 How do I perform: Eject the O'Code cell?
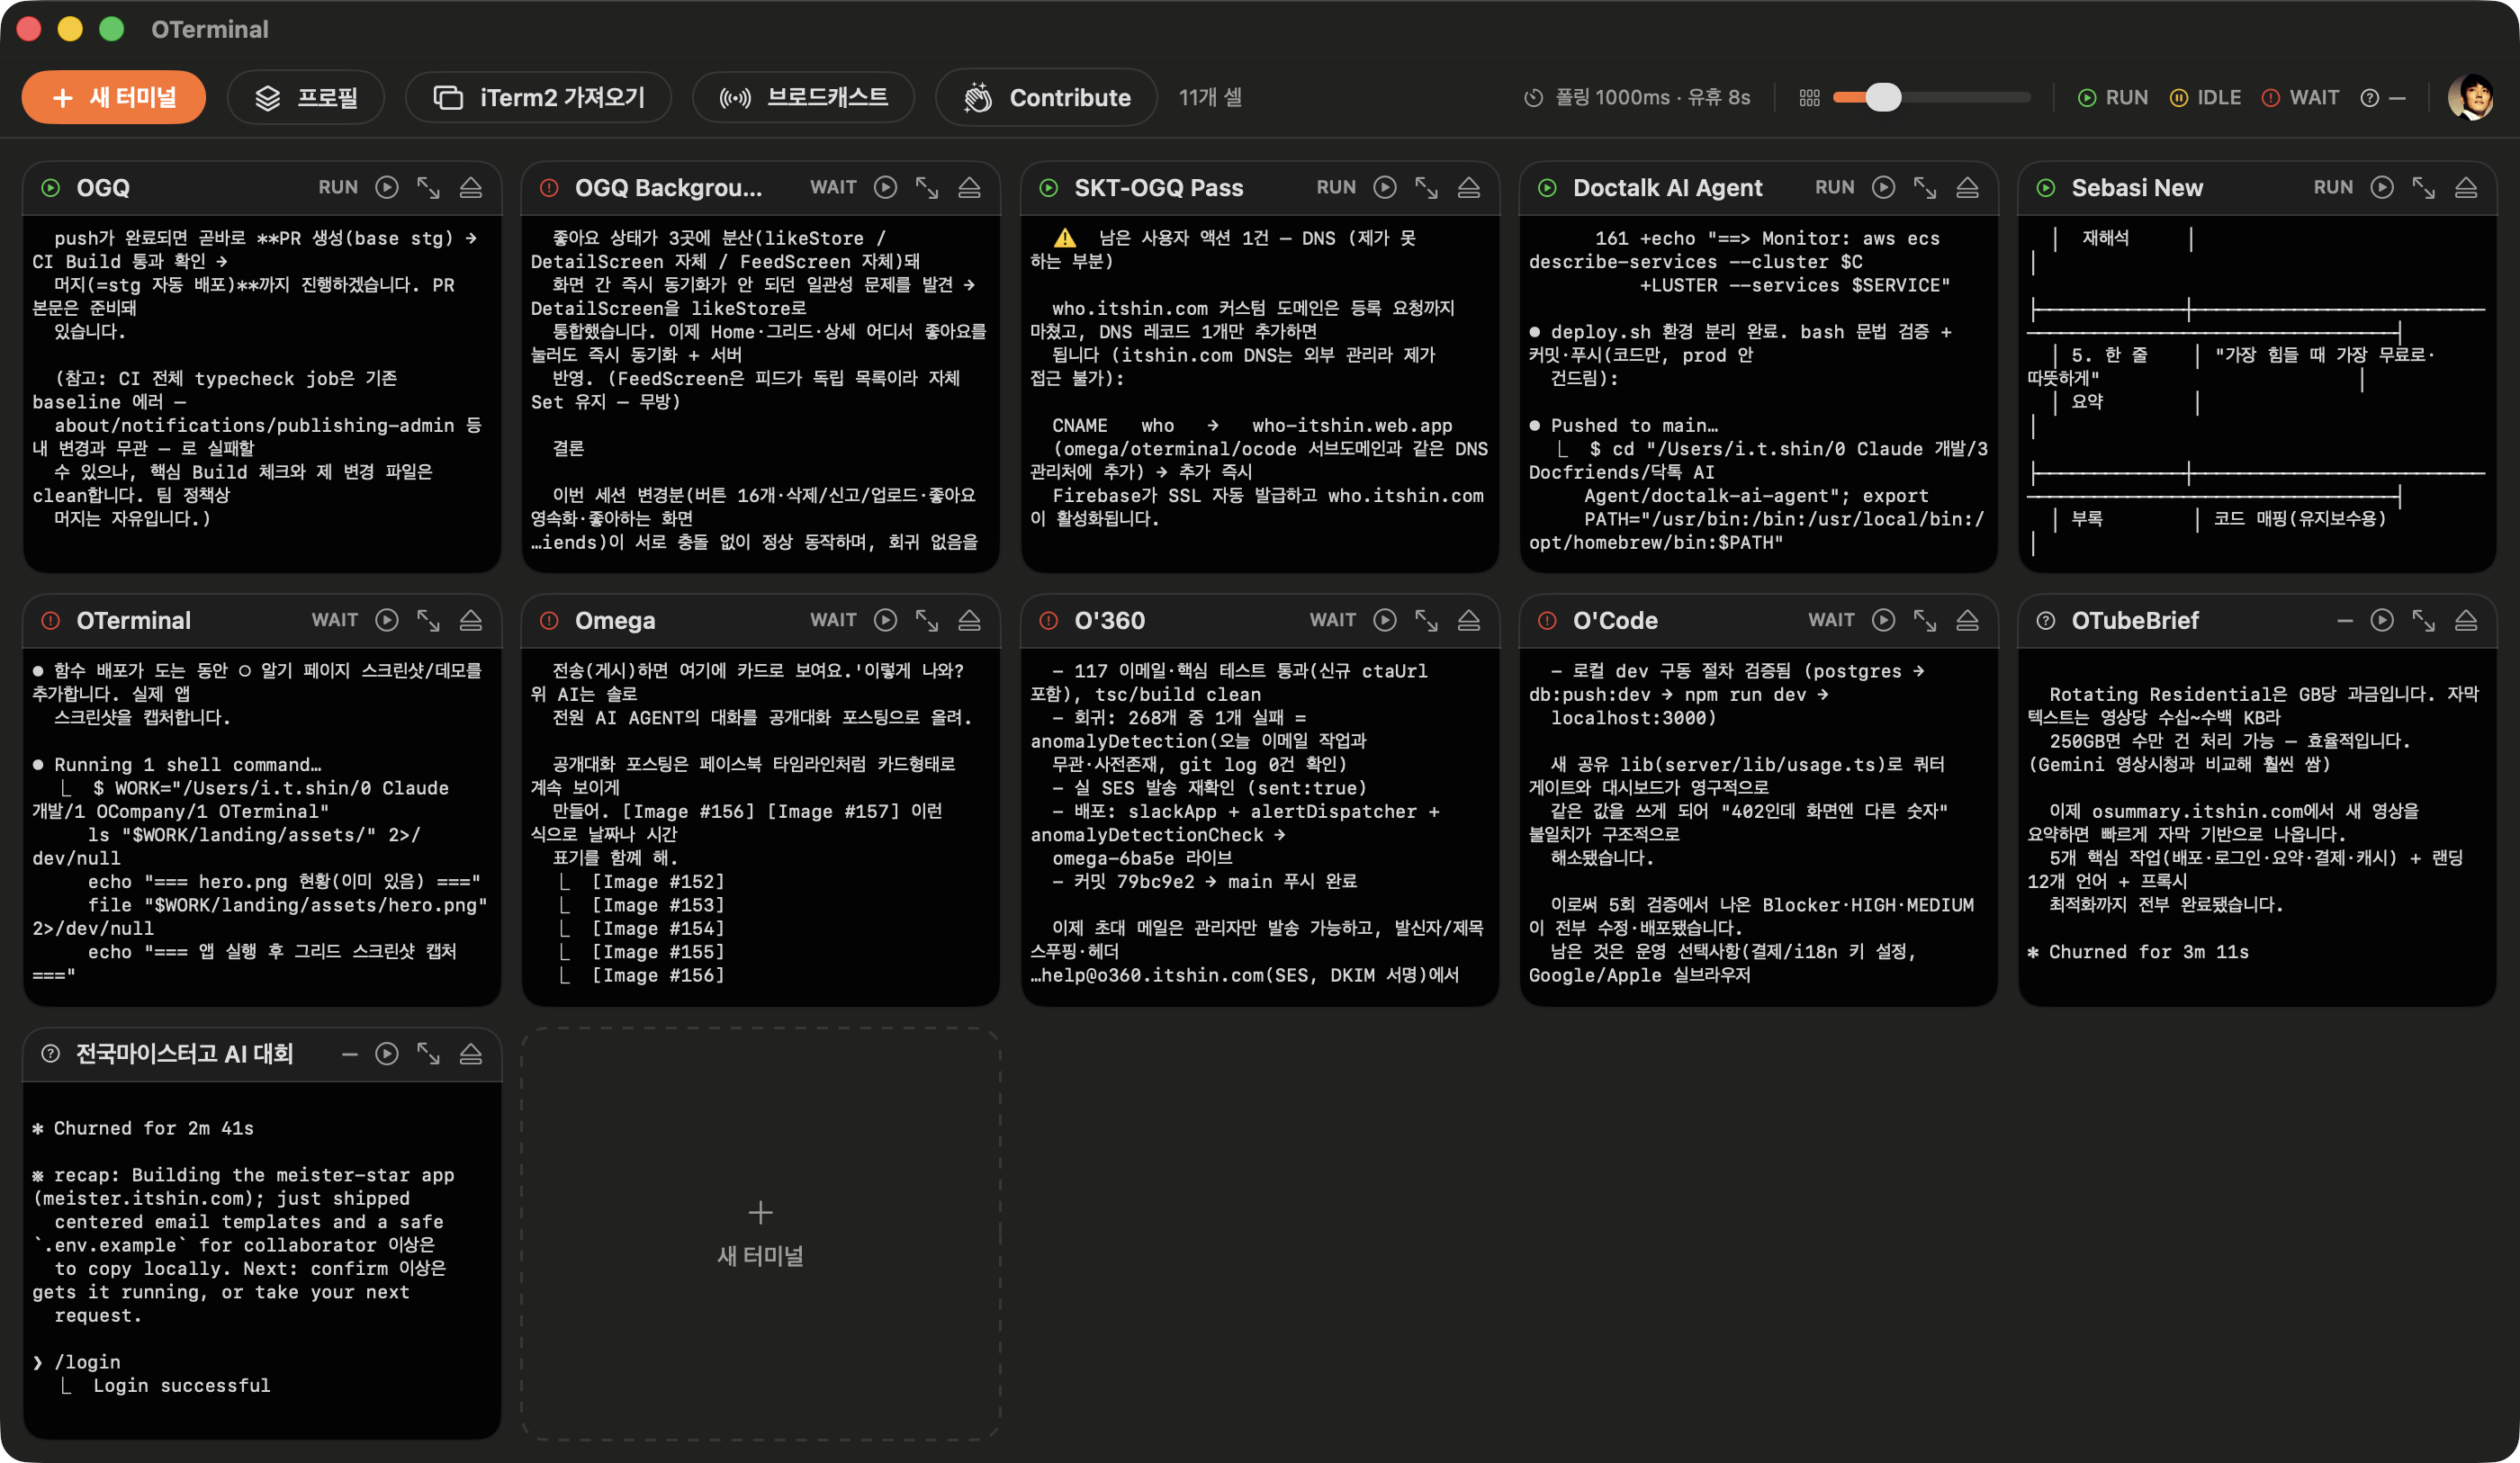[1967, 620]
